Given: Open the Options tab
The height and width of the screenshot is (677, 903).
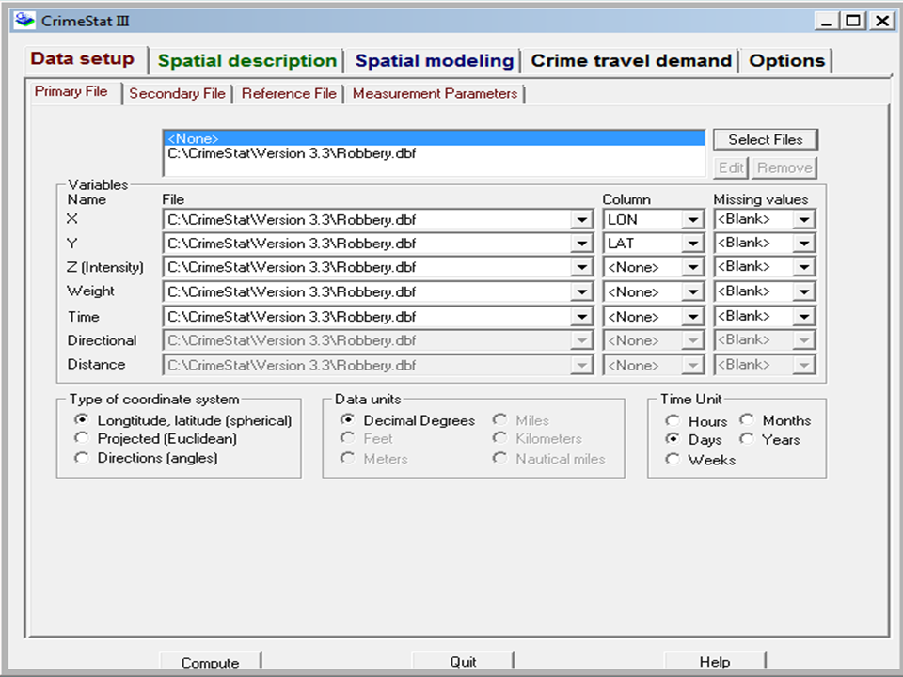Looking at the screenshot, I should point(786,61).
